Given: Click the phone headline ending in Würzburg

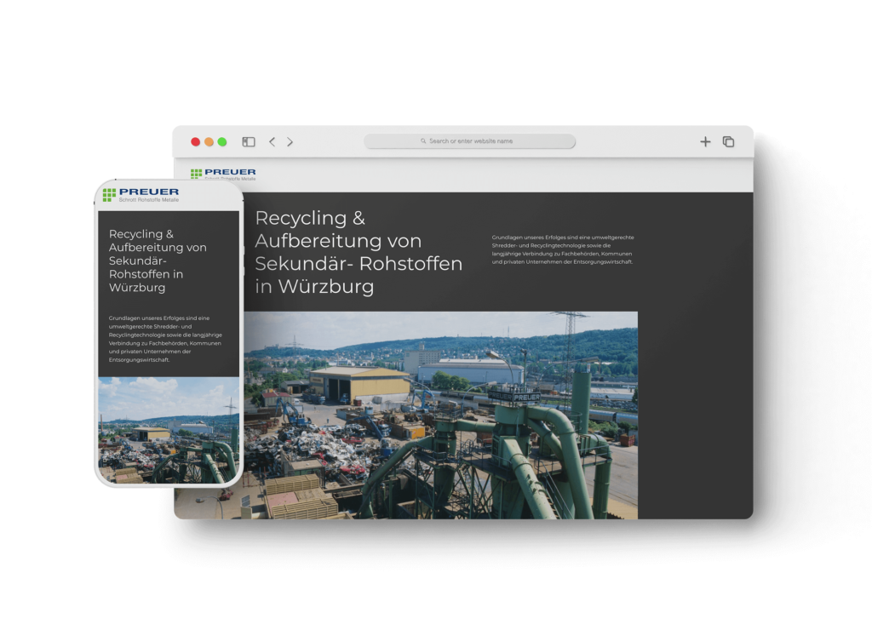Looking at the screenshot, I should click(158, 261).
